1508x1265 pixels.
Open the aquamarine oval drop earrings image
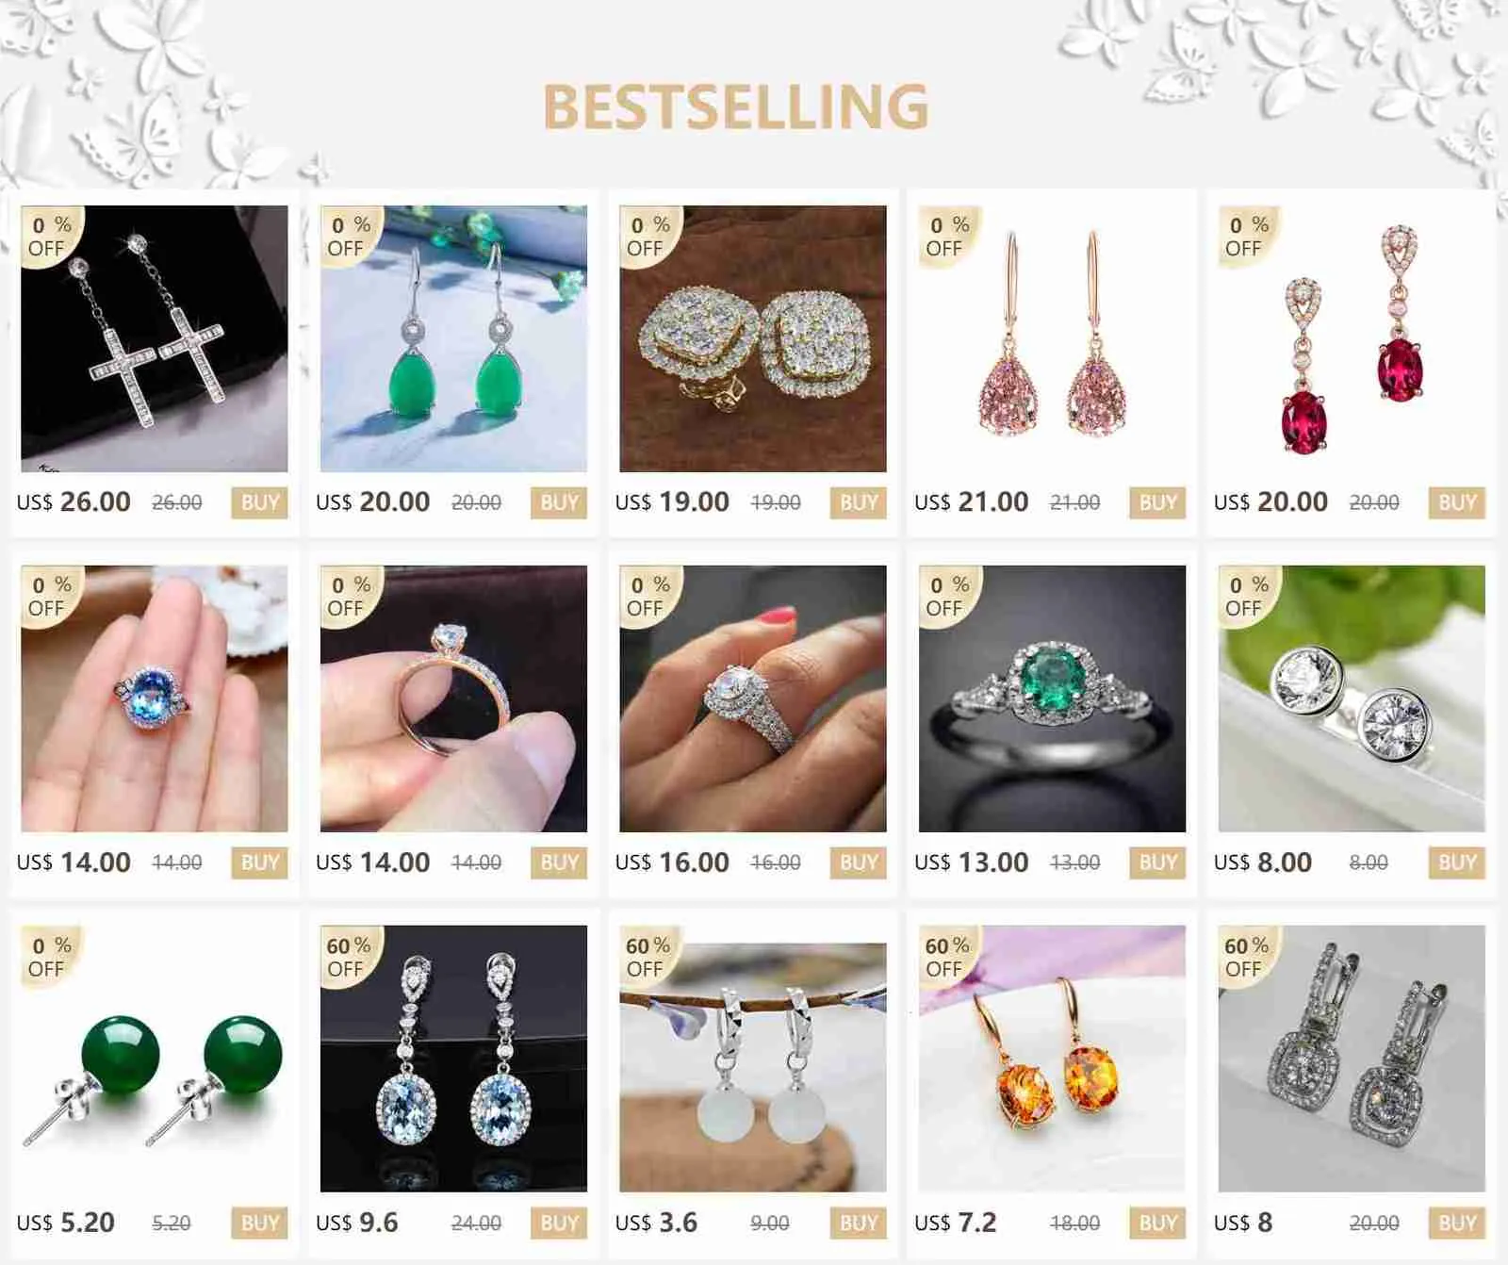[x=453, y=1059]
